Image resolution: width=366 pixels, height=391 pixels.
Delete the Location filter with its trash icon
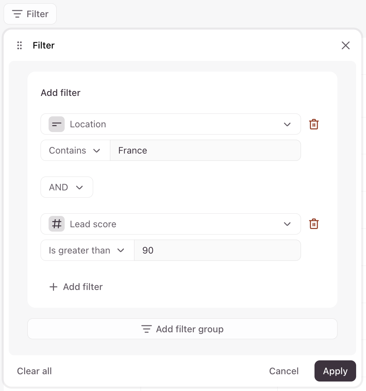pos(314,124)
